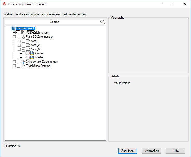The width and height of the screenshot is (191, 157).
Task: Click the Master vault status circle
Action: tap(28, 57)
